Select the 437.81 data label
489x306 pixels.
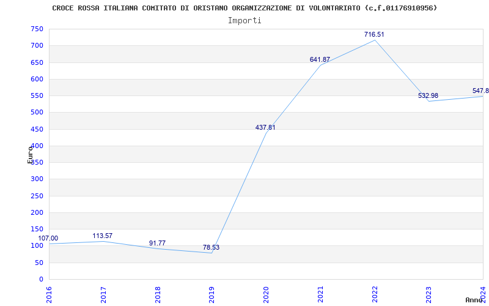tap(265, 128)
